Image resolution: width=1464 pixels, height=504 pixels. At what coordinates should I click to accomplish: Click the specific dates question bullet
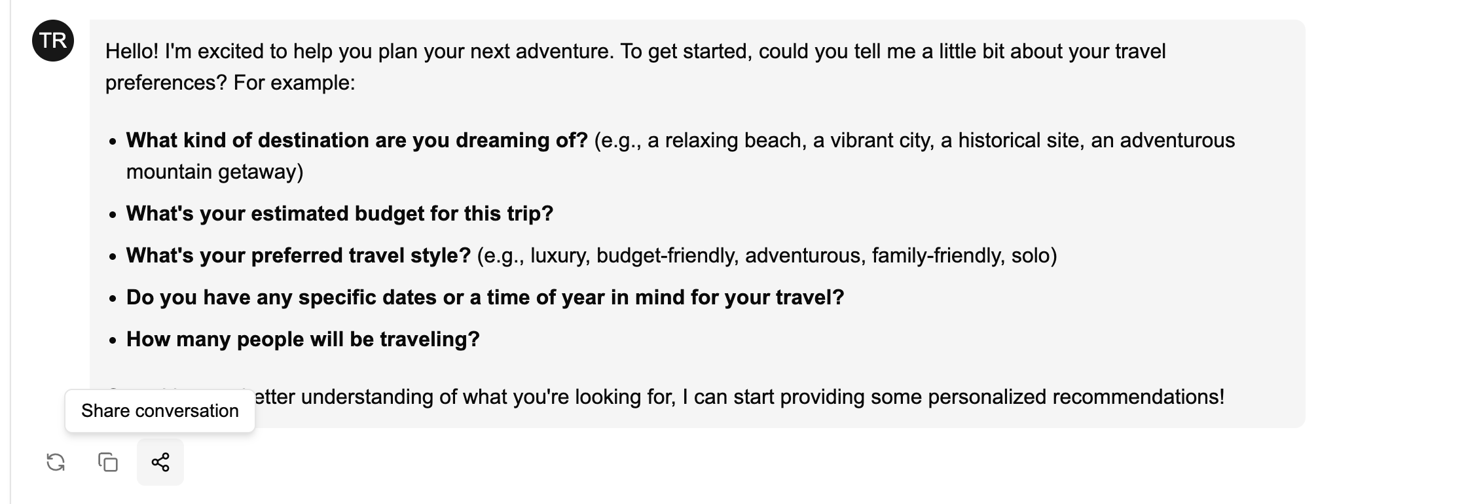point(485,298)
